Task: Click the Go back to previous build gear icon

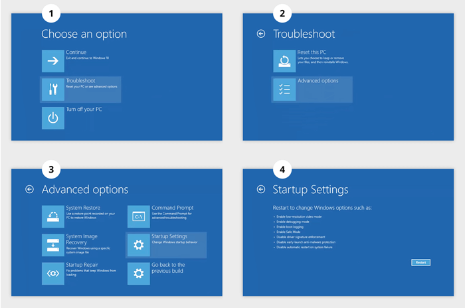Action: pos(139,273)
